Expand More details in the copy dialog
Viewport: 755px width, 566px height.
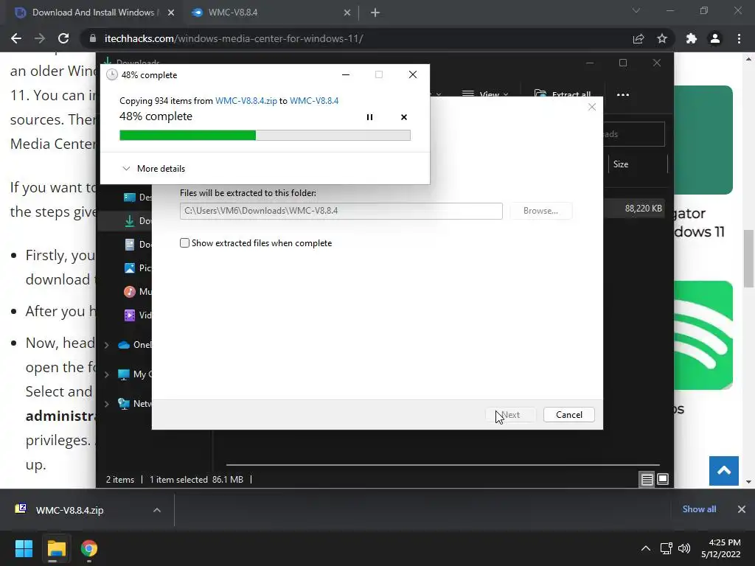(153, 169)
